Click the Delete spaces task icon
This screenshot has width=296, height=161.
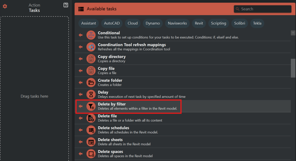(91, 154)
